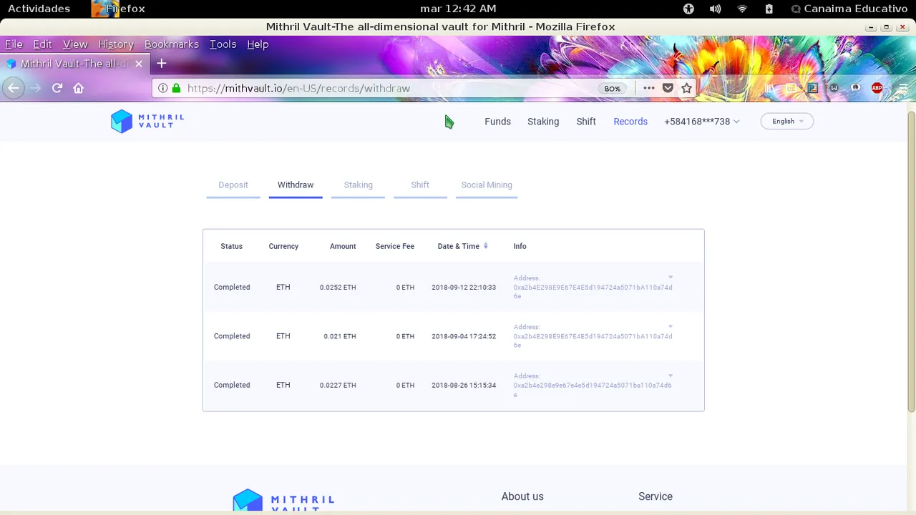The height and width of the screenshot is (515, 916).
Task: Click the Mithril Vault footer logo
Action: (284, 500)
